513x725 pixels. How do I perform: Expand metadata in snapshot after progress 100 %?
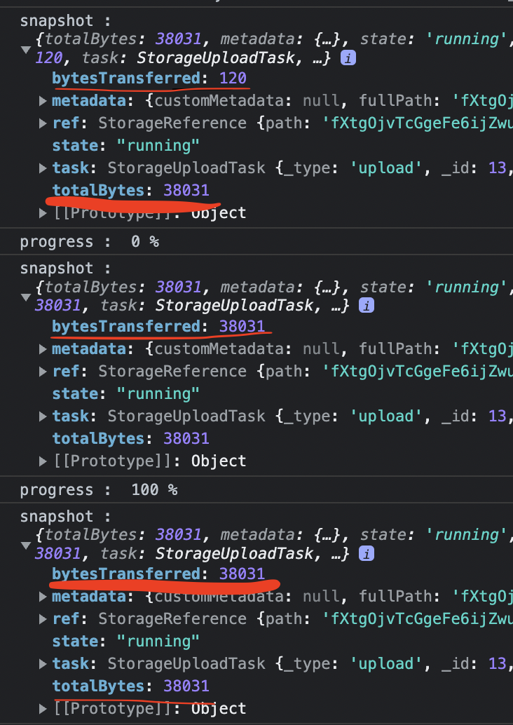coord(43,597)
